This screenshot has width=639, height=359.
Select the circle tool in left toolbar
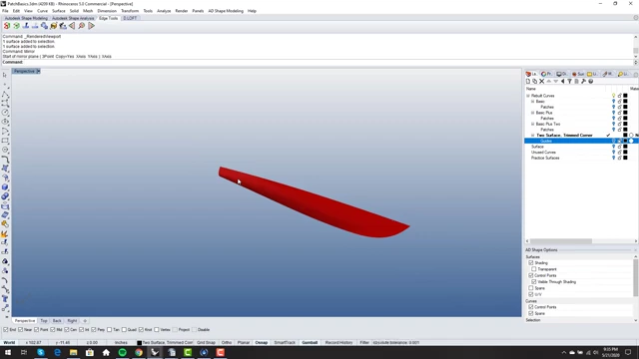5,113
